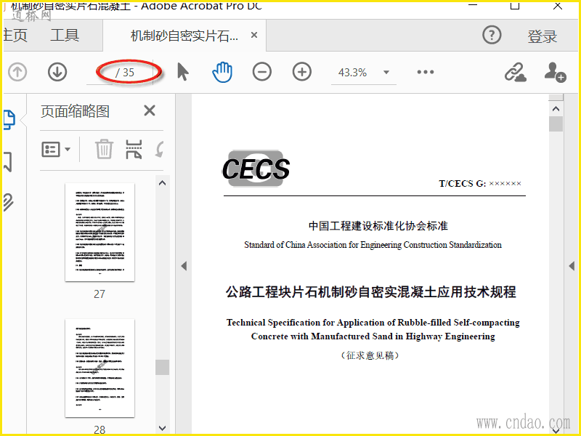Select the page 28 thumbnail
Viewport: 581px width, 436px height.
99,368
